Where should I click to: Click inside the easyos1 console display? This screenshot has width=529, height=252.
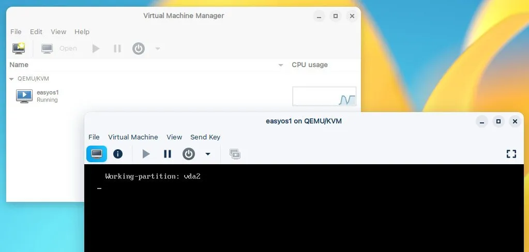[304, 208]
